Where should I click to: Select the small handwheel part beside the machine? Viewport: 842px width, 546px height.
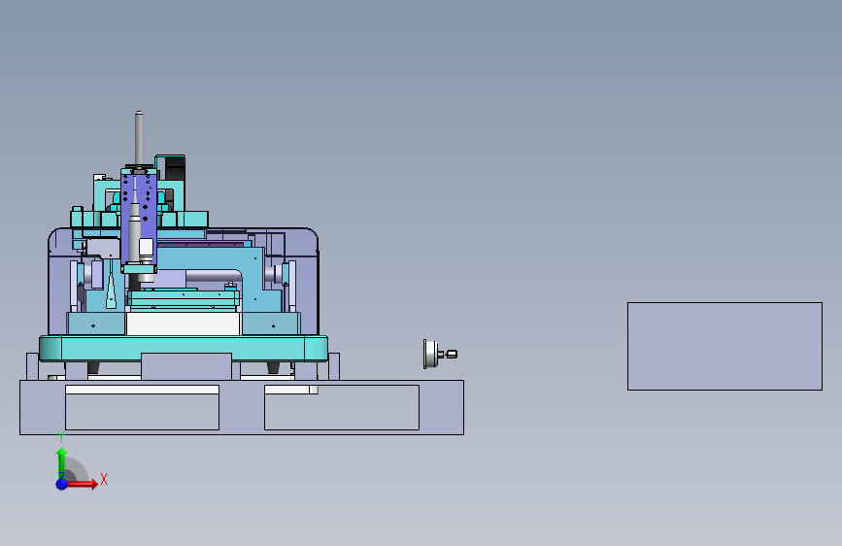point(440,354)
